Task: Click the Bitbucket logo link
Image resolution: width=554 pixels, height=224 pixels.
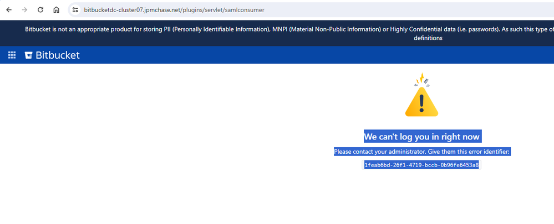Action: pyautogui.click(x=52, y=55)
